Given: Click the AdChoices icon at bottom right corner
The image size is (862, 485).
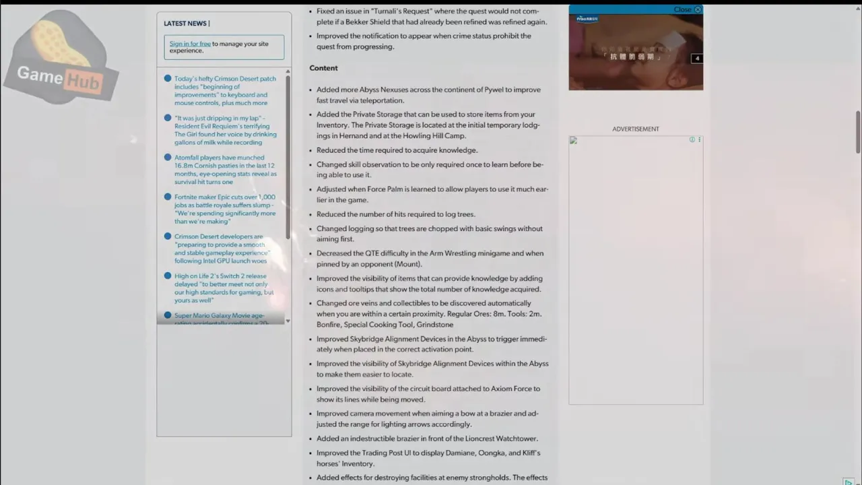Looking at the screenshot, I should coord(849,482).
